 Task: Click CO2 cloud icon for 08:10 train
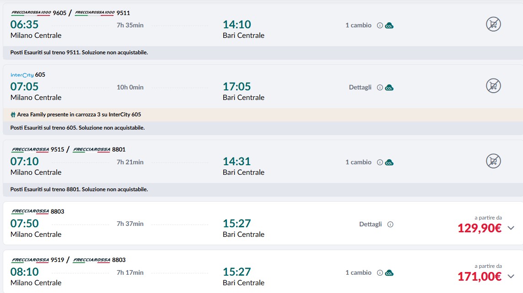[x=389, y=273]
